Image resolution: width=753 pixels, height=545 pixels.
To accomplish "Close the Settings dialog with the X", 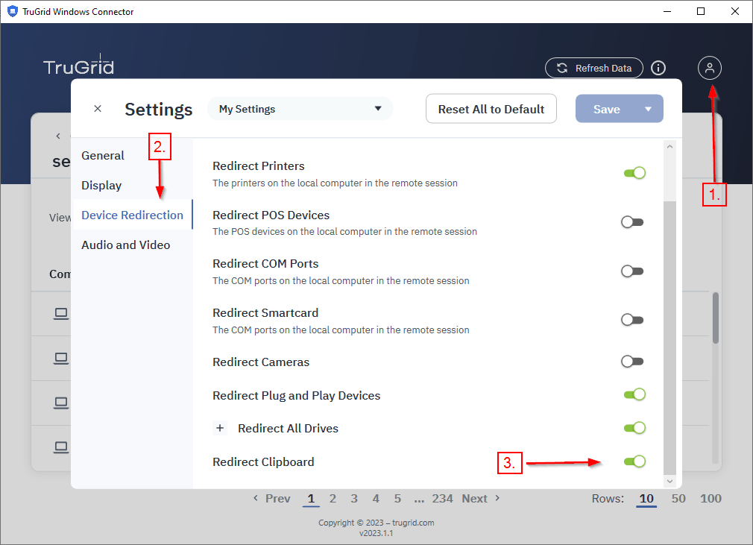I will point(97,108).
